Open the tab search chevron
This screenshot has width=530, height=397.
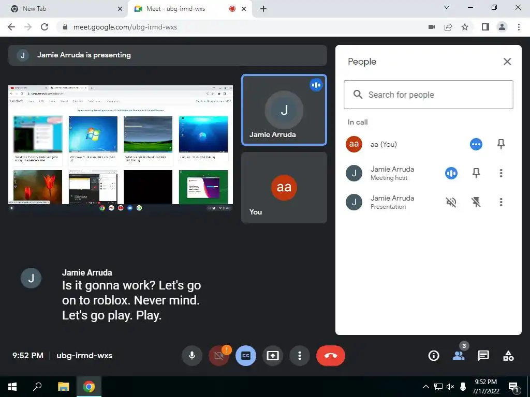[447, 7]
